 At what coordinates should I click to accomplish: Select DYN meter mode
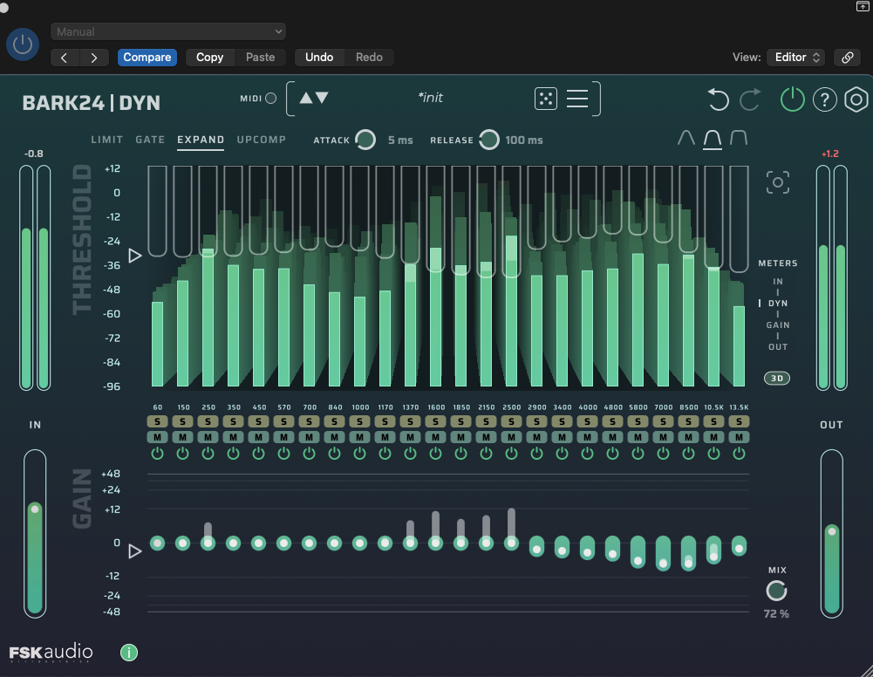tap(778, 304)
